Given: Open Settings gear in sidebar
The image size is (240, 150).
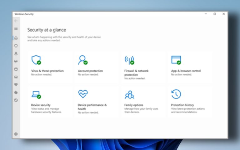Looking at the screenshot, I should pos(16,134).
